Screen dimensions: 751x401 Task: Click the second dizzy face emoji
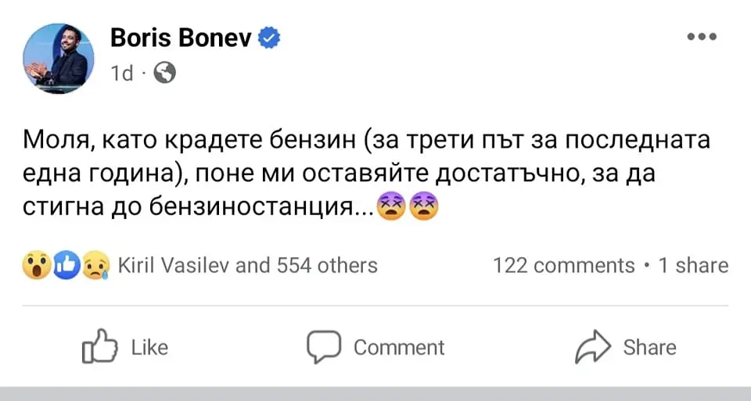(425, 208)
